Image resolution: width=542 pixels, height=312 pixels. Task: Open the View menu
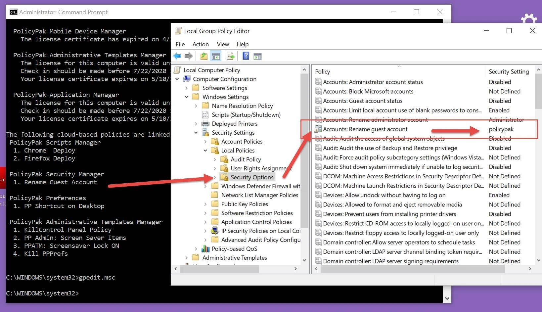223,44
